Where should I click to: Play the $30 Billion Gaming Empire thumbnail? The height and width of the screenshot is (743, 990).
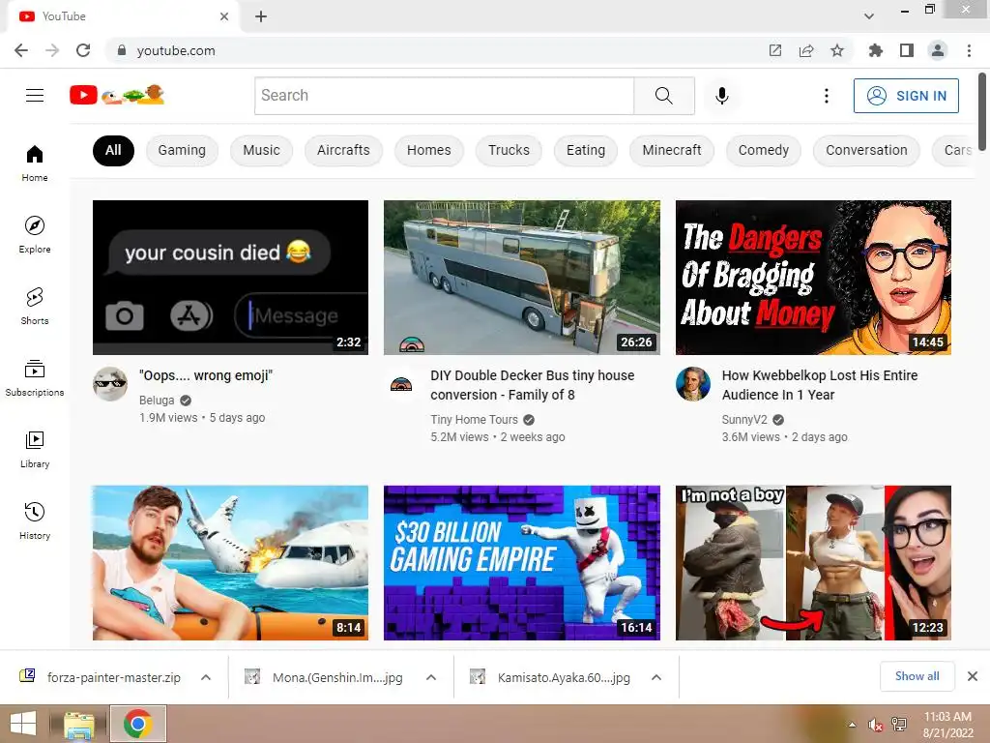(521, 563)
